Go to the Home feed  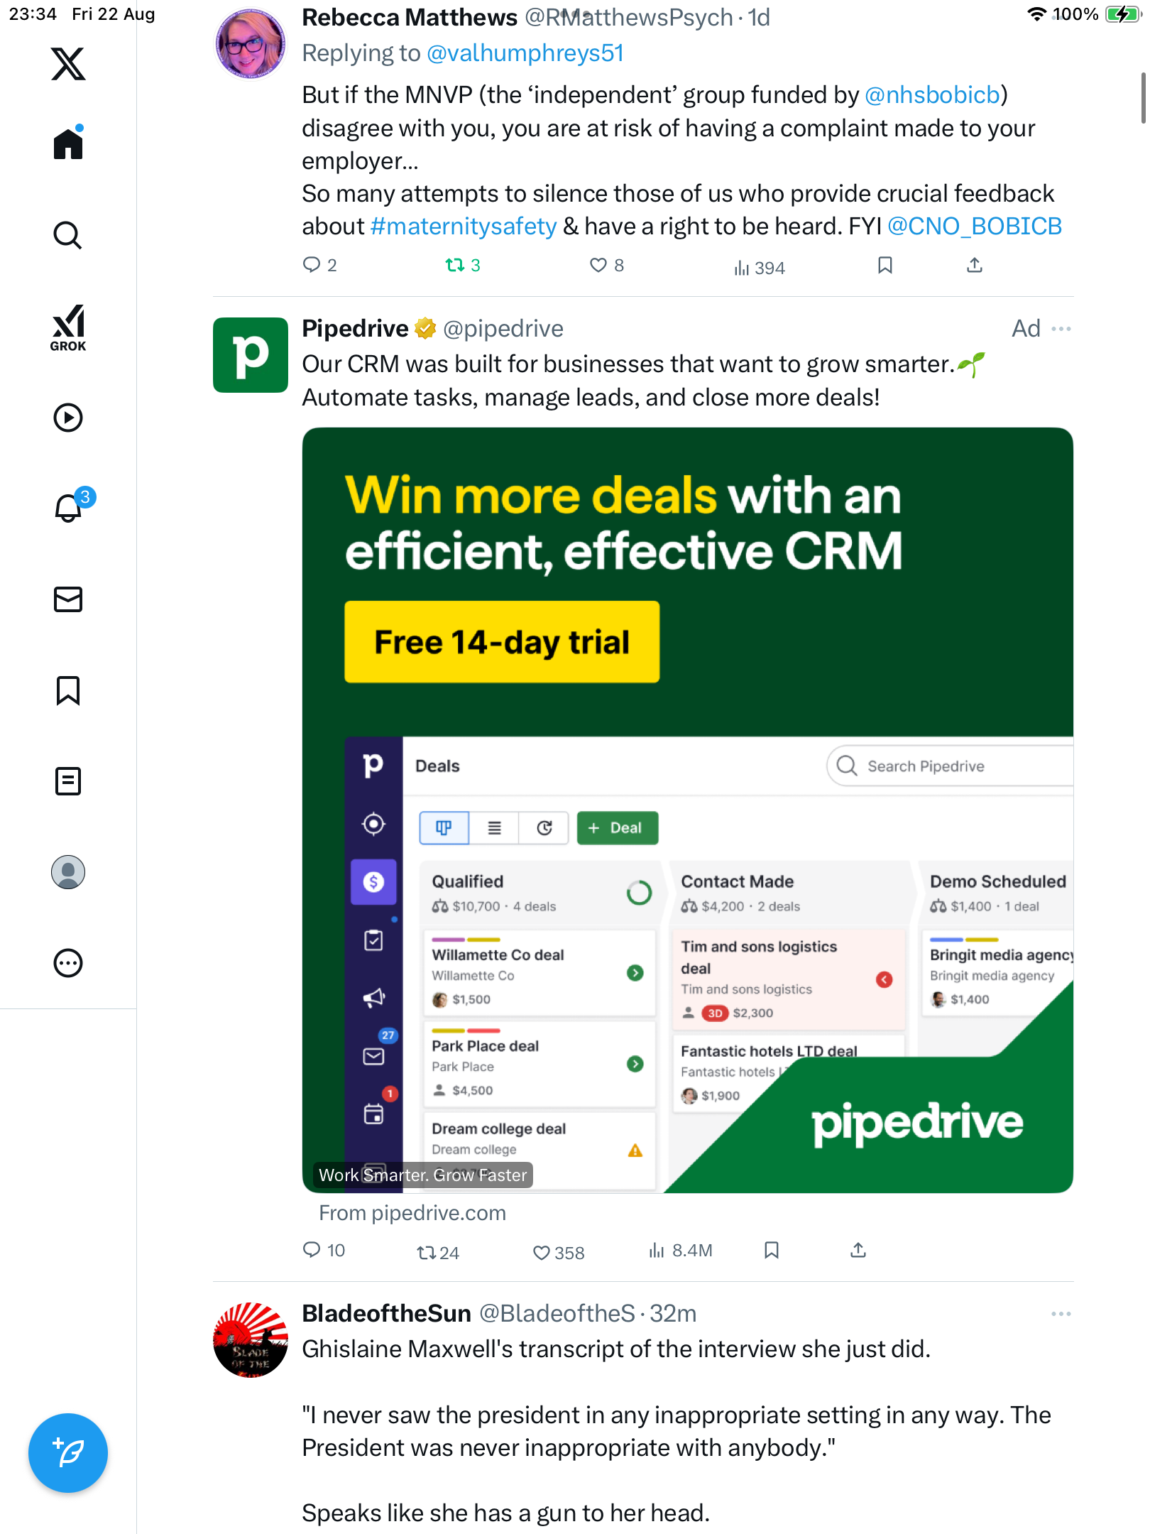coord(68,144)
